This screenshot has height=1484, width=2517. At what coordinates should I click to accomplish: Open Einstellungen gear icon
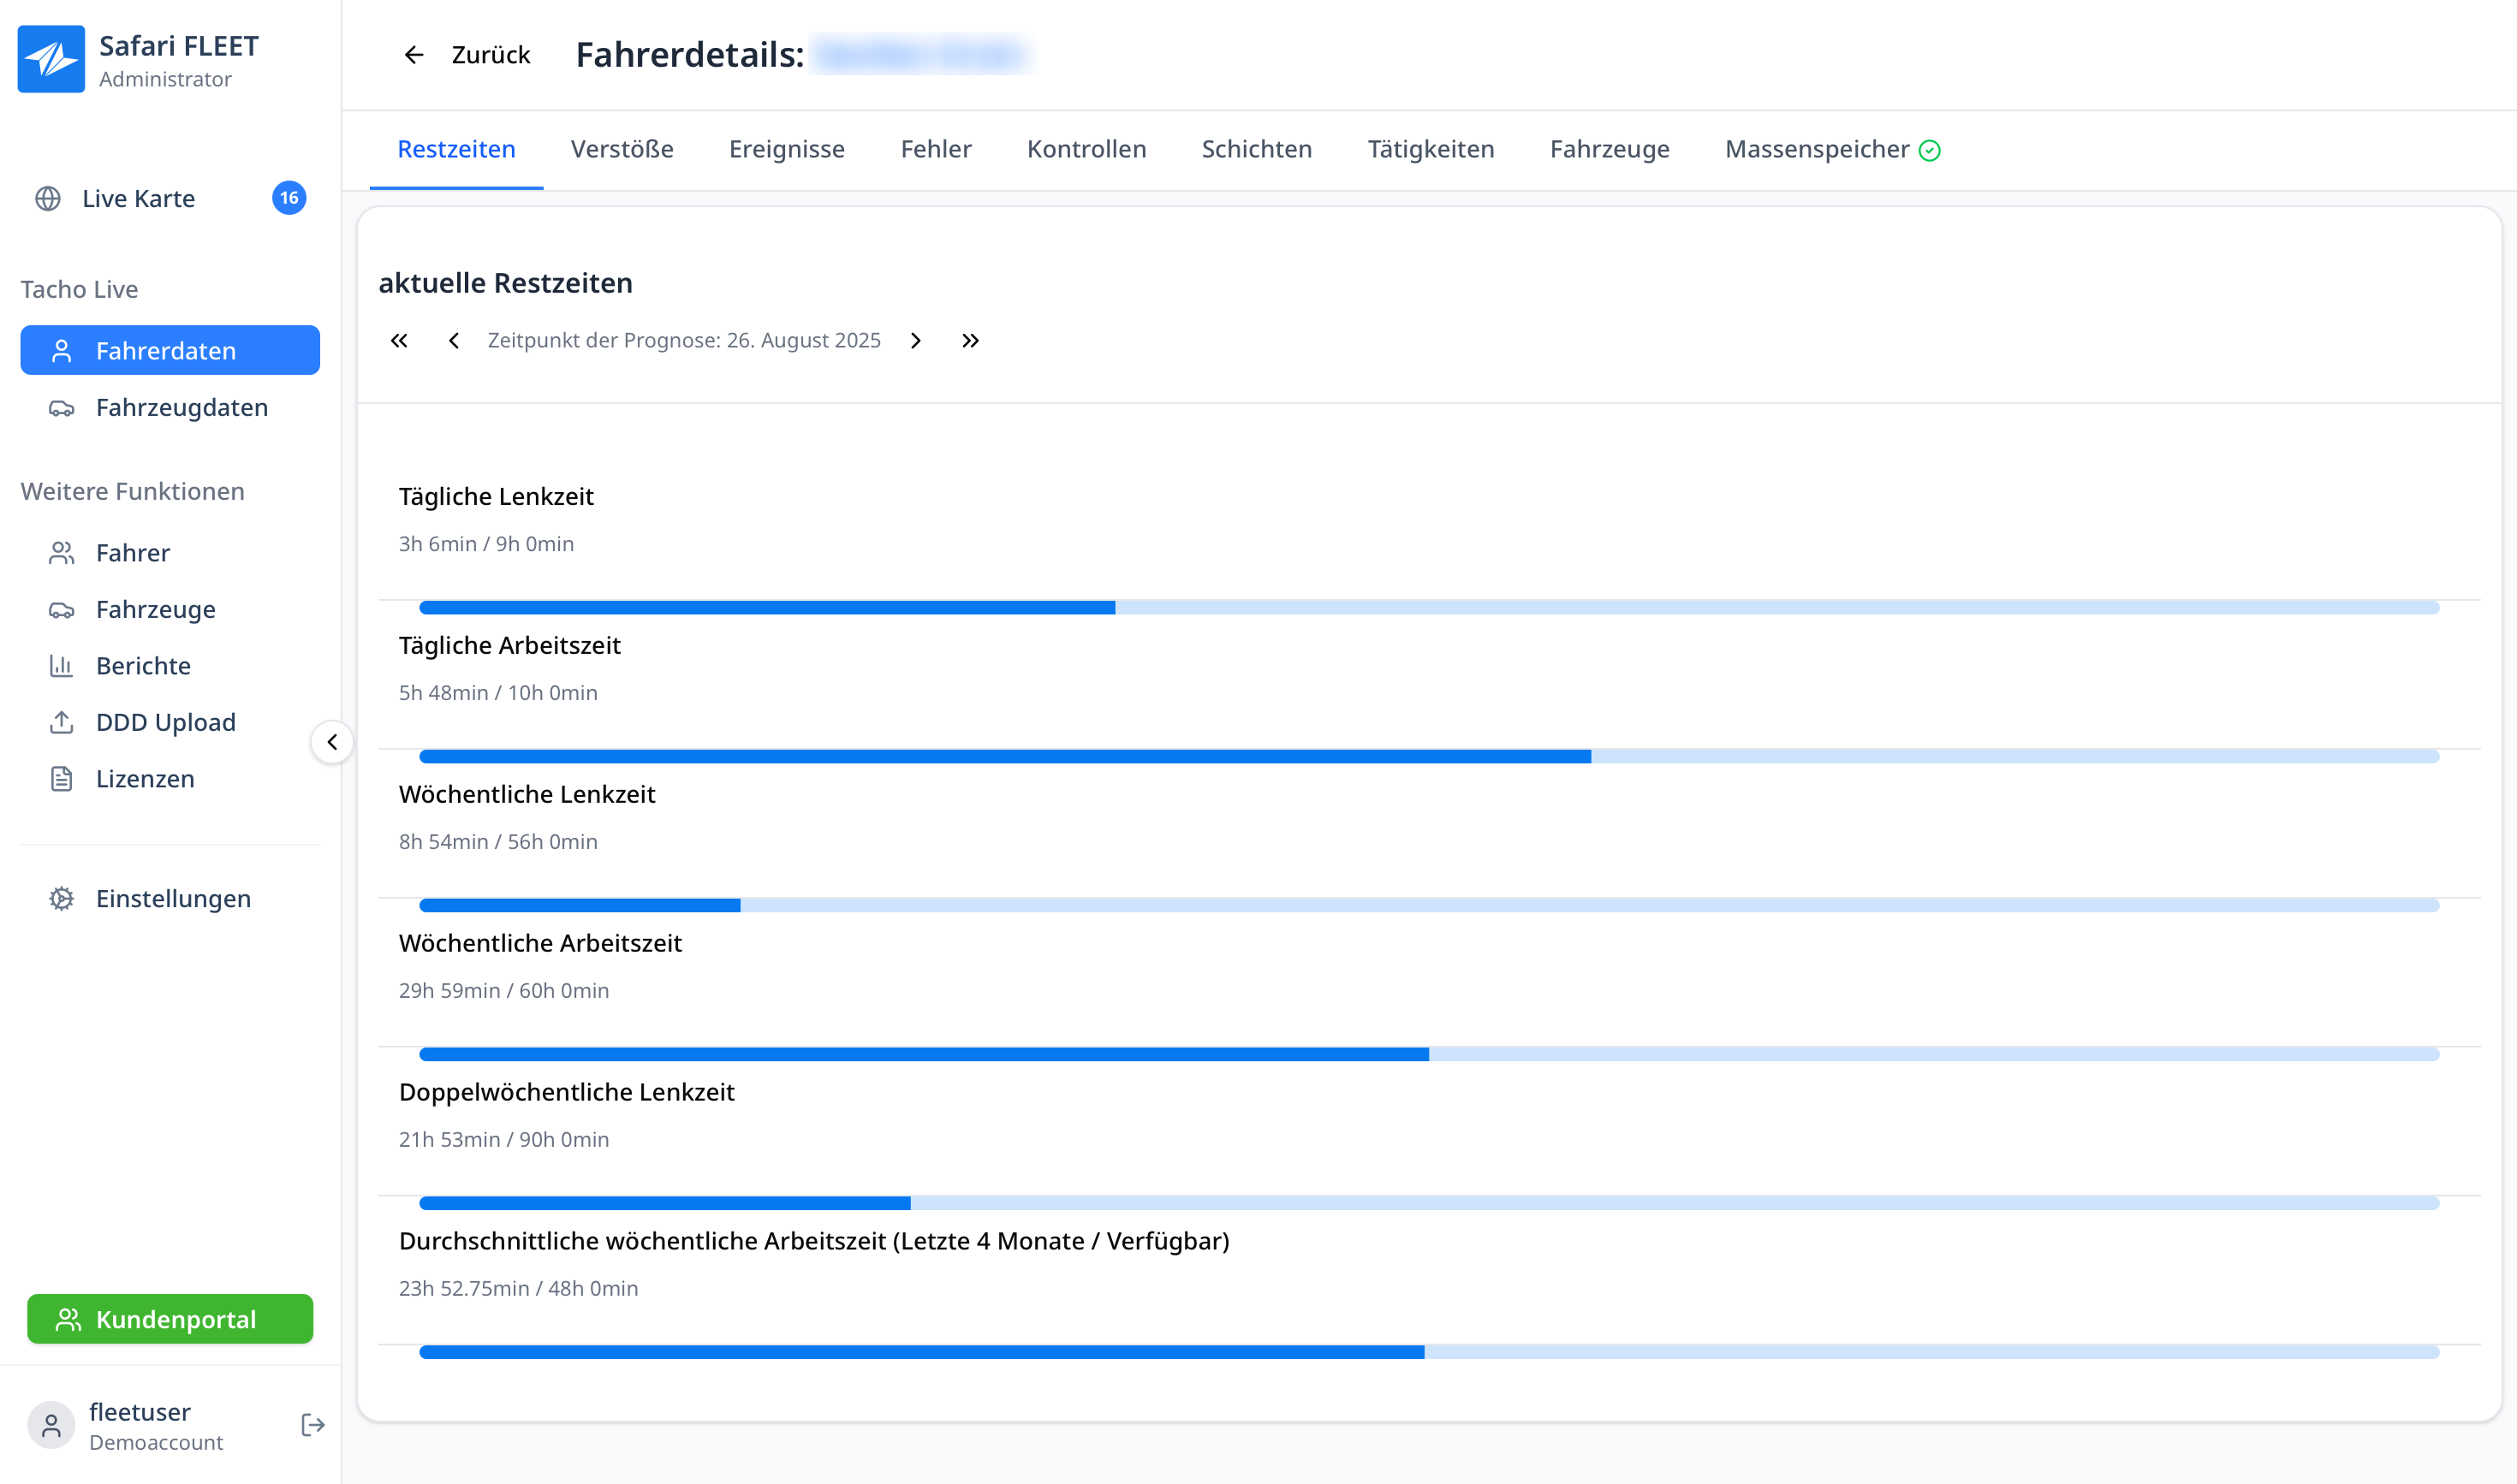point(61,898)
